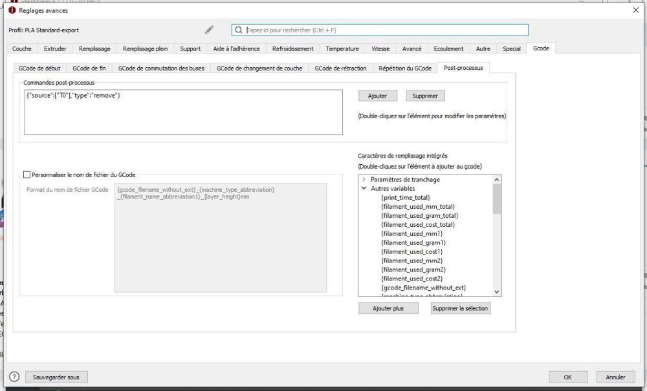Confirm with the OK button

pos(568,377)
